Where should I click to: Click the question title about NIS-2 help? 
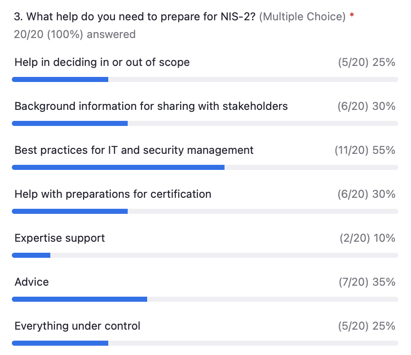(x=135, y=17)
